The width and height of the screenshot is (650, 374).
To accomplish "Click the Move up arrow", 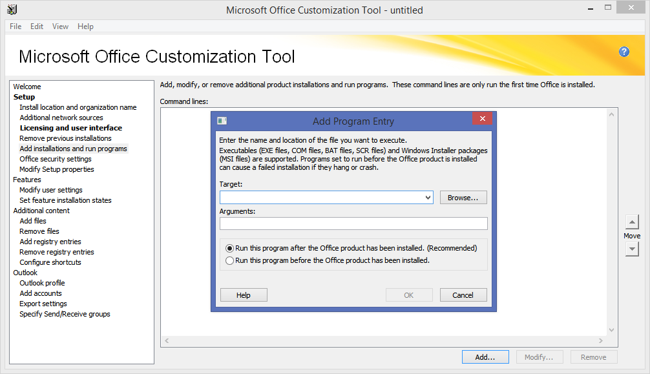I will pyautogui.click(x=631, y=223).
